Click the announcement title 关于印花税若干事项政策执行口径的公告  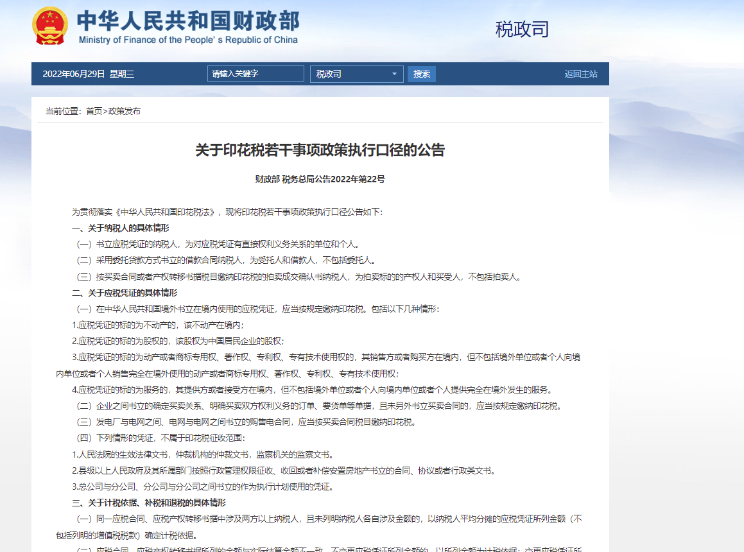point(320,150)
